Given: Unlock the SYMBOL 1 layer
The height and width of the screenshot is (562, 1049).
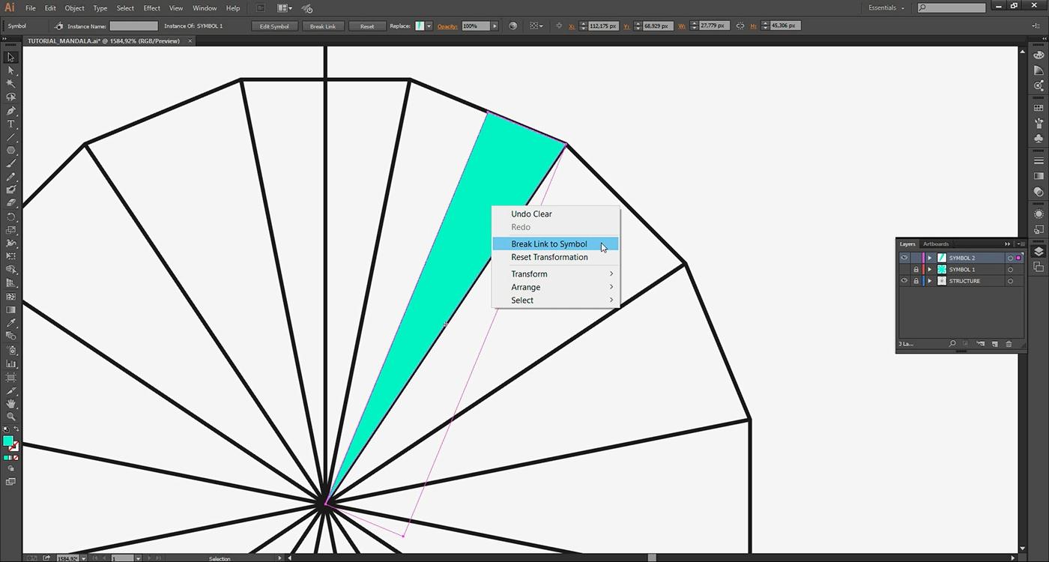Looking at the screenshot, I should (x=916, y=270).
